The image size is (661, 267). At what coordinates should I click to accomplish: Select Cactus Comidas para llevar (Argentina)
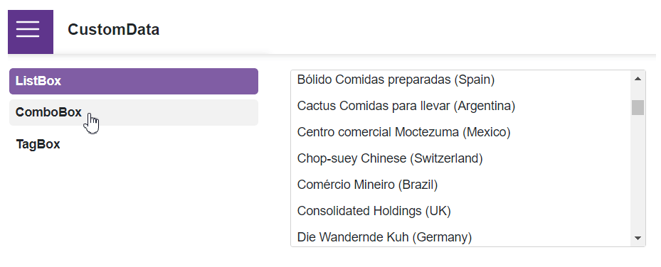[x=461, y=106]
